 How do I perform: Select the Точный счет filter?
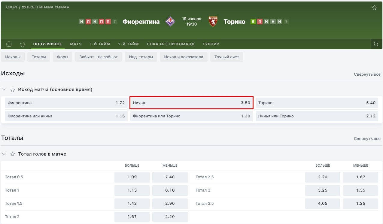(227, 57)
